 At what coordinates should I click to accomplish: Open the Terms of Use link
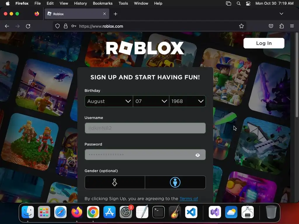click(x=189, y=199)
